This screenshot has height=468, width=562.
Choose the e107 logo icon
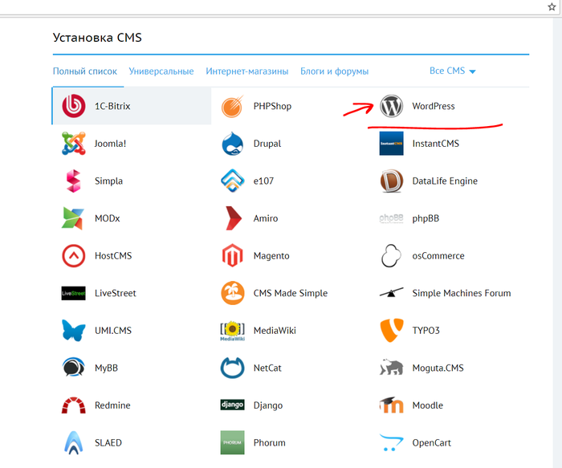(x=232, y=181)
